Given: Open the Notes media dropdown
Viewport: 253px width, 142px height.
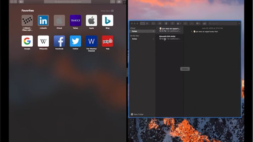Looking at the screenshot, I should coord(198,23).
